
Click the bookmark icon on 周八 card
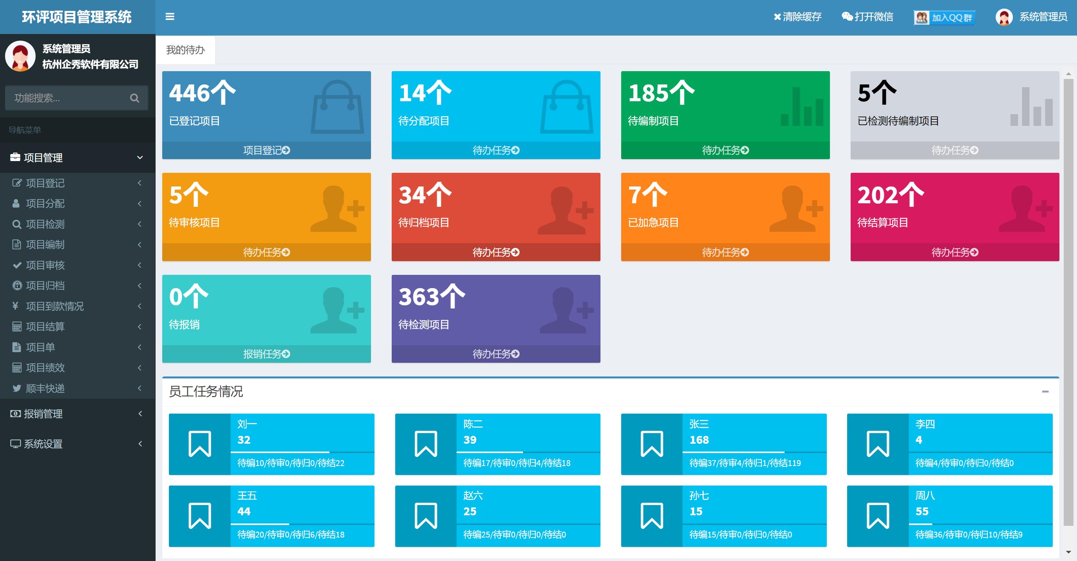[x=878, y=516]
